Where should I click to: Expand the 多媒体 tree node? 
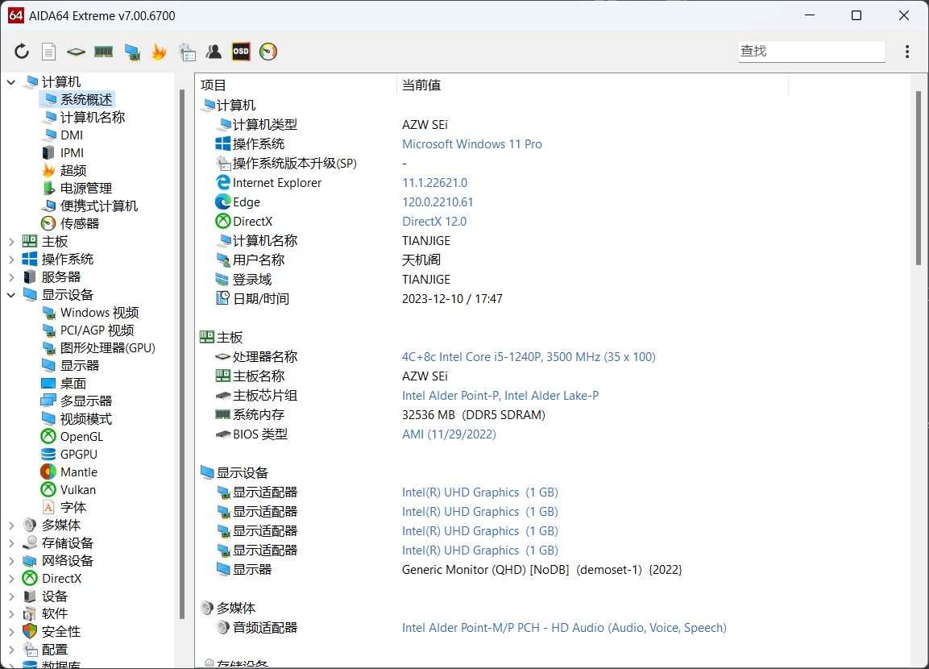[11, 526]
